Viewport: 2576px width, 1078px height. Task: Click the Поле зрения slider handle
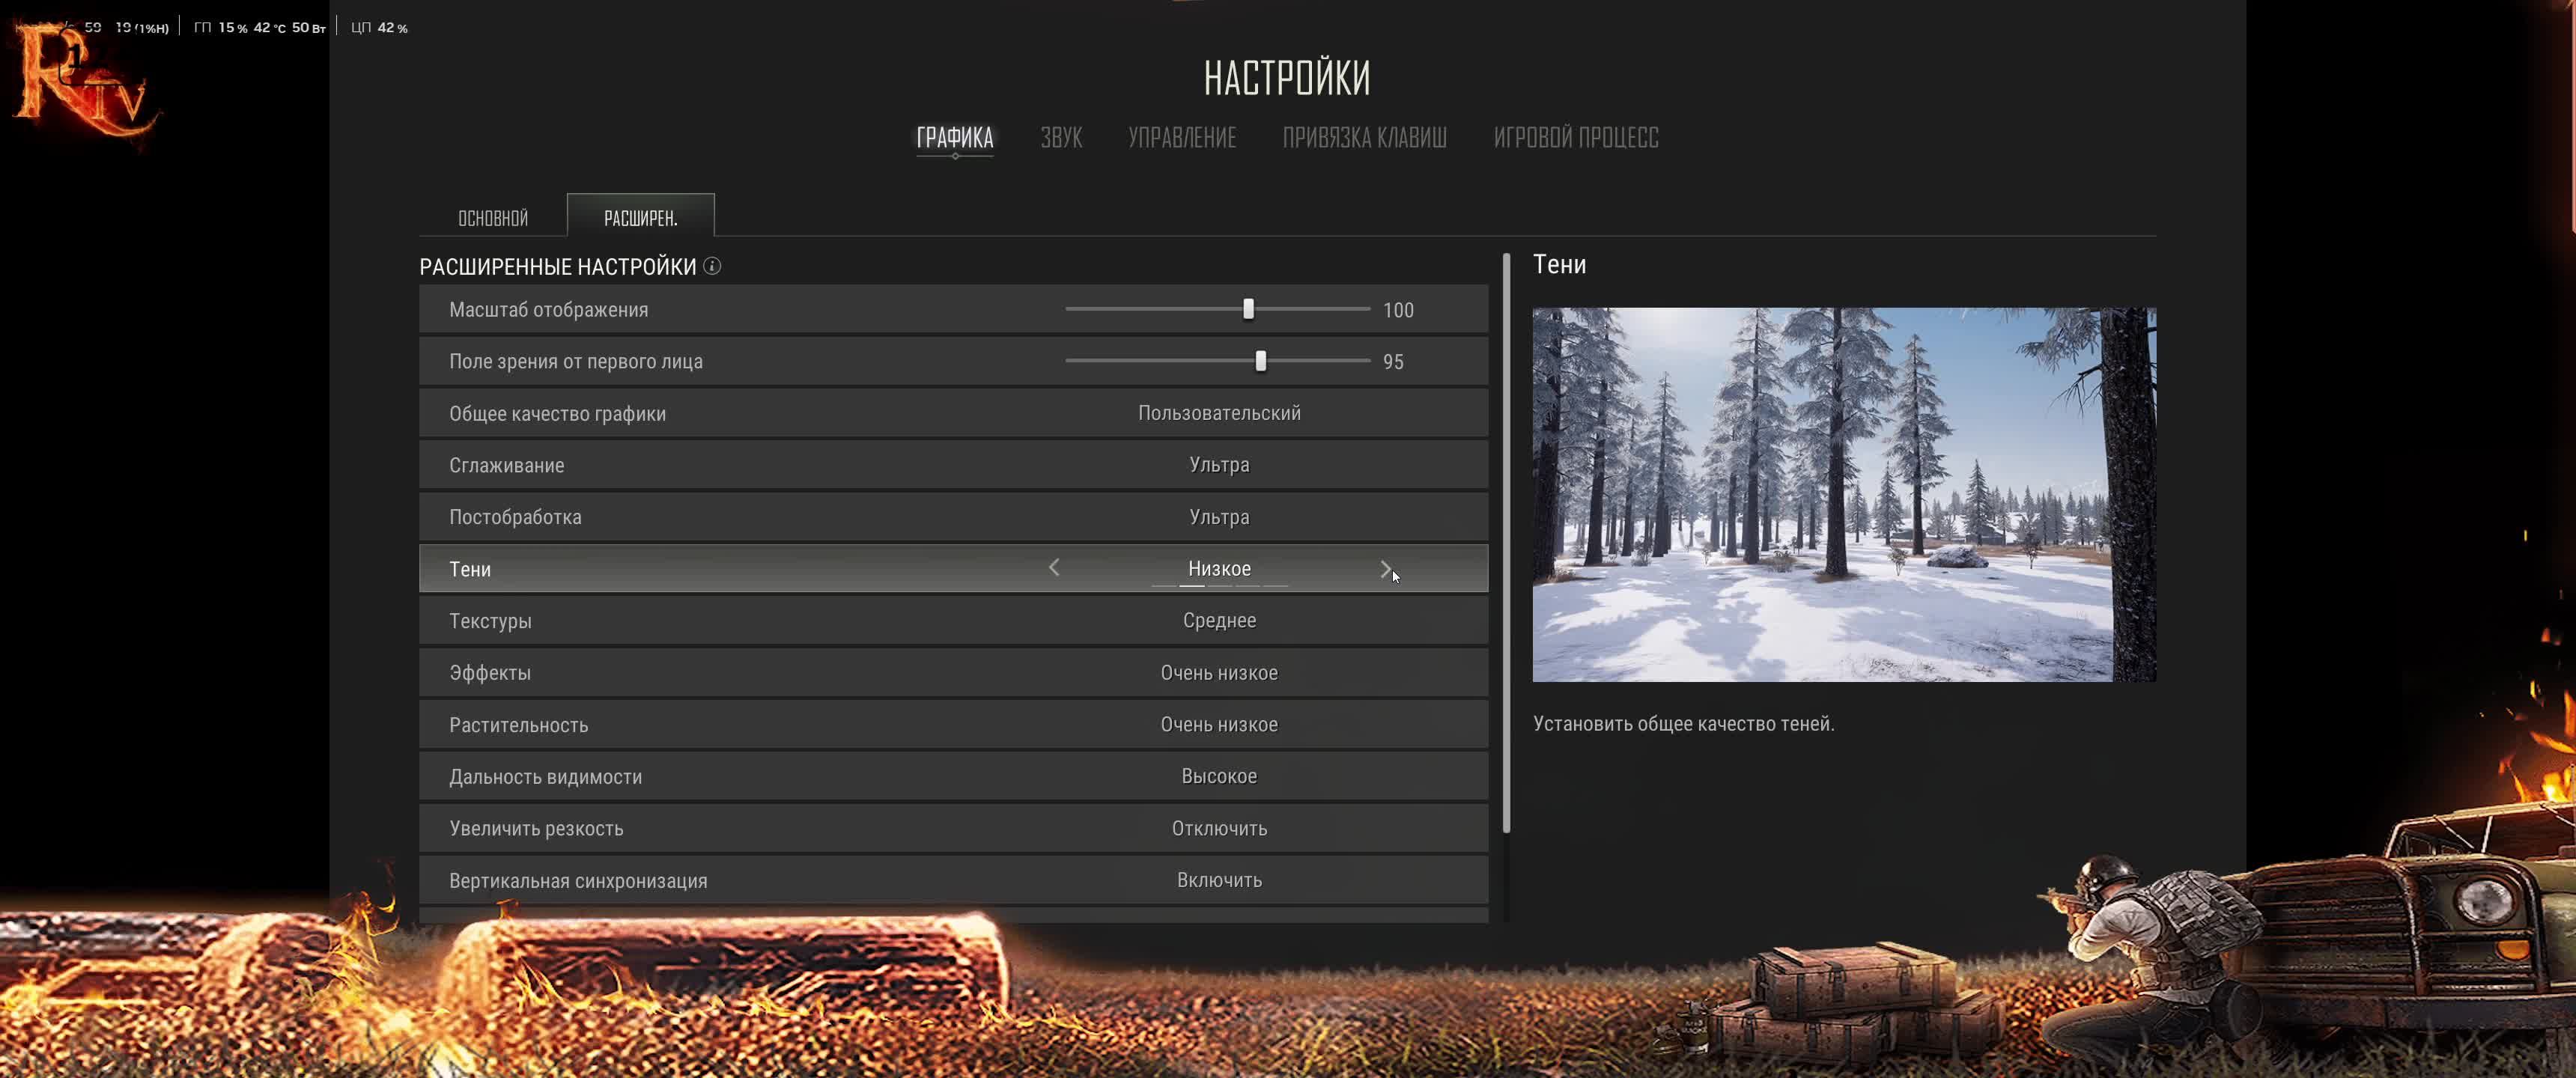[1261, 361]
